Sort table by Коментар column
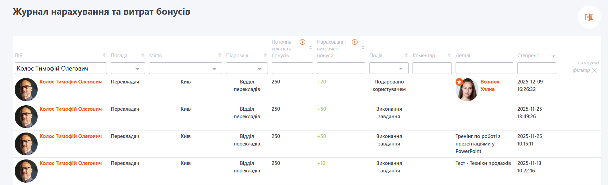 pyautogui.click(x=449, y=55)
